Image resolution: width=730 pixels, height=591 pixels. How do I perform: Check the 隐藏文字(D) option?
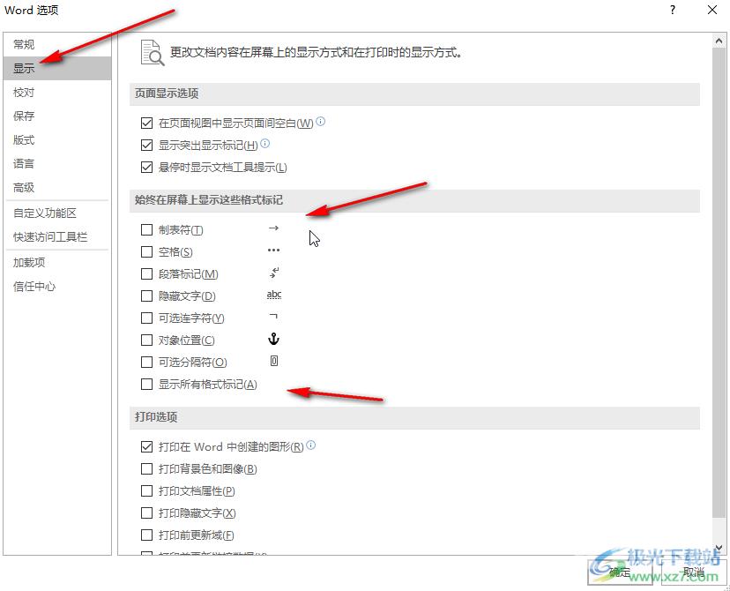(146, 295)
